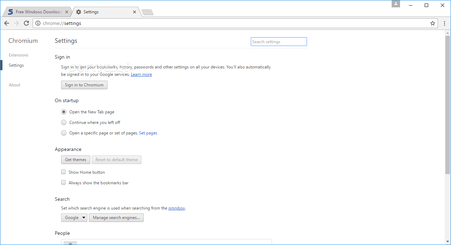Screen dimensions: 451x245
Task: Open the Google search engine dropdown
Action: 74,218
